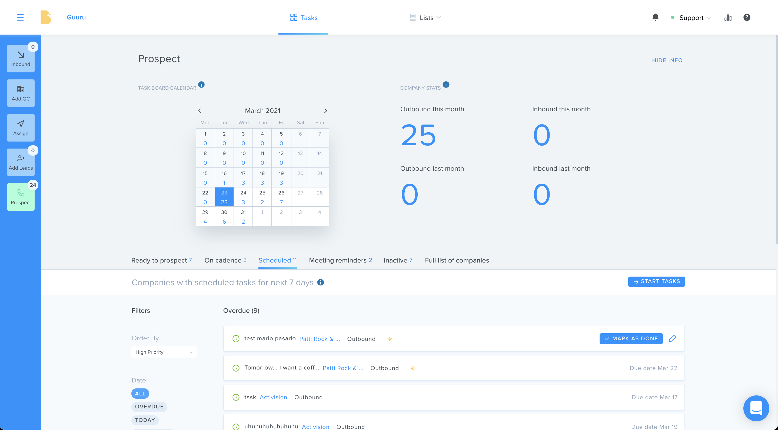Open Full list of companies tab

(457, 260)
